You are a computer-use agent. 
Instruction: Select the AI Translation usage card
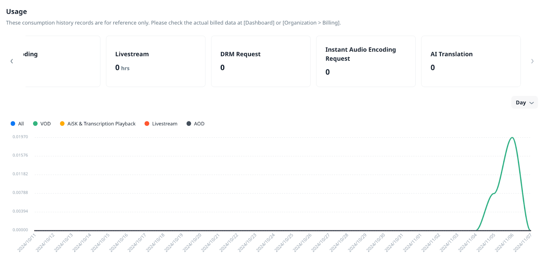coord(471,61)
